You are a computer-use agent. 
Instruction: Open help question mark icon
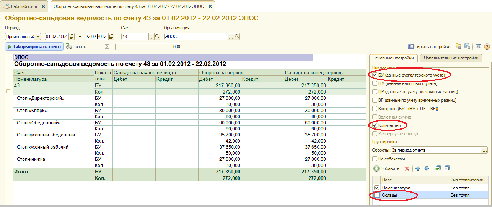tap(487, 47)
